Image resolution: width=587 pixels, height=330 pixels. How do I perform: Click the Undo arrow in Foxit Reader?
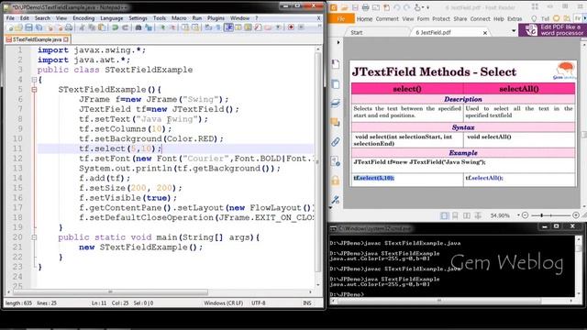pyautogui.click(x=397, y=7)
